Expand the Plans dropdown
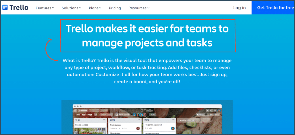 tap(95, 8)
